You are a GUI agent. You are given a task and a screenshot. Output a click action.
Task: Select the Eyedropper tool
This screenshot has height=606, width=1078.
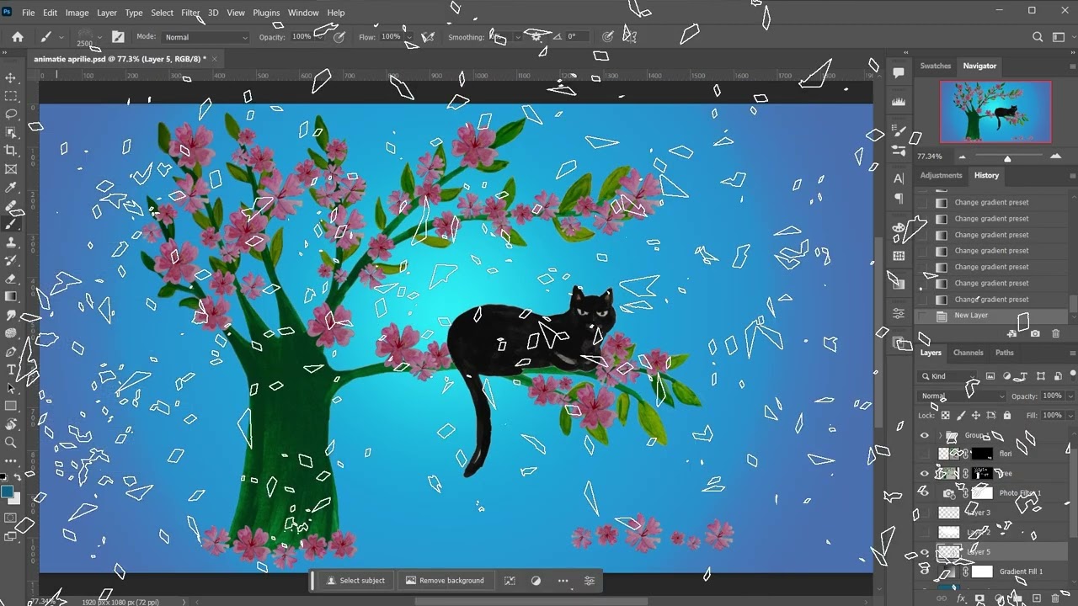point(11,188)
